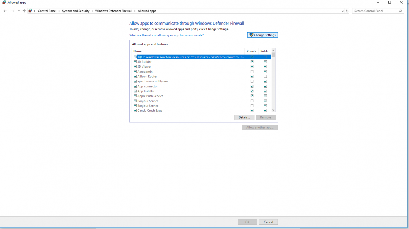The height and width of the screenshot is (229, 409).
Task: Enable Public for WinStore resources entry
Action: tap(265, 57)
